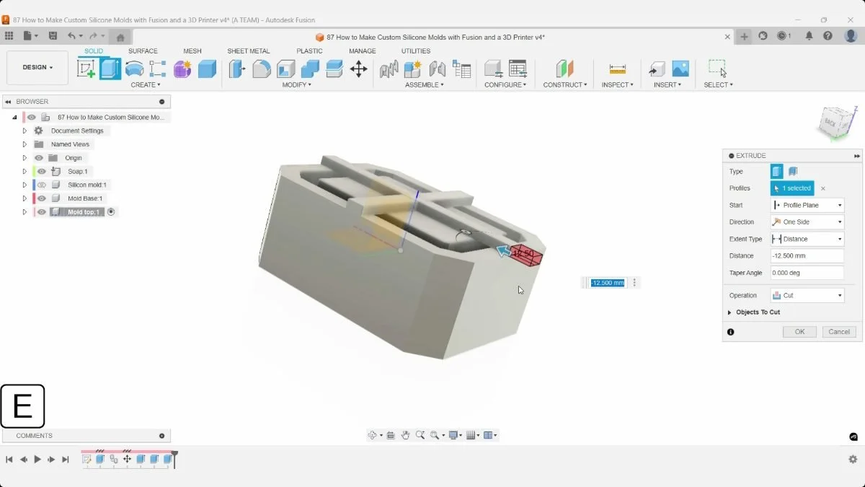Cancel the Extrude dialog
The height and width of the screenshot is (487, 865).
coord(839,332)
